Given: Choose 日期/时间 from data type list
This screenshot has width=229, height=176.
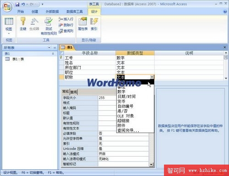Looking at the screenshot, I should tap(135, 96).
